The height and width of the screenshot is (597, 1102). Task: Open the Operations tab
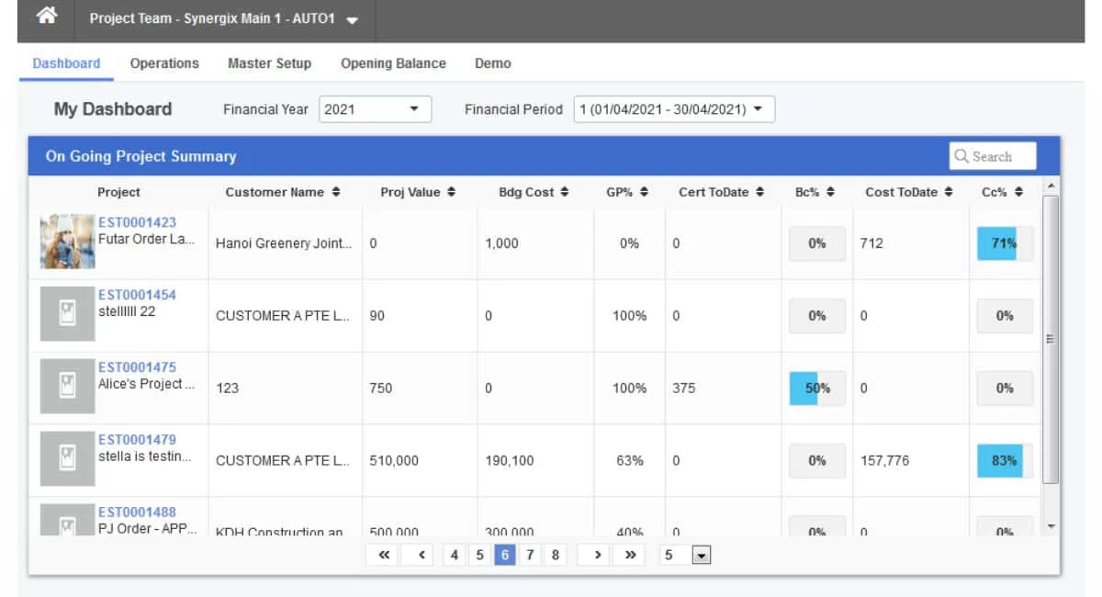[164, 63]
